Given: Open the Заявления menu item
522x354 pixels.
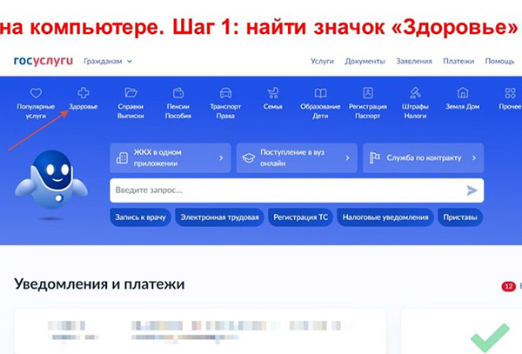Looking at the screenshot, I should 414,61.
